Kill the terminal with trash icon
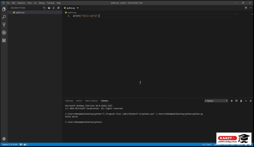 241,101
